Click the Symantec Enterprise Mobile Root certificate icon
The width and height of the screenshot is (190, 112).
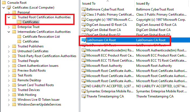pos(84,91)
